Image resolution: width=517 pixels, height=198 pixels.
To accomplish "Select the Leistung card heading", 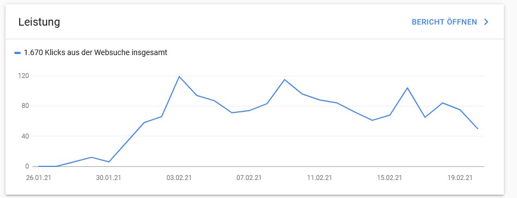I will pyautogui.click(x=39, y=22).
